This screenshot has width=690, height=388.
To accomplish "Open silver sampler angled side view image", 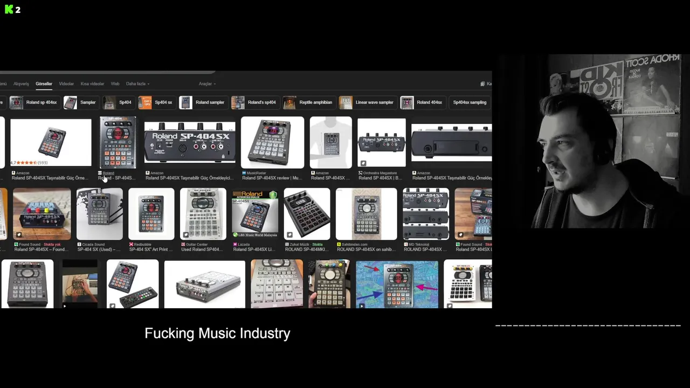I will point(204,285).
